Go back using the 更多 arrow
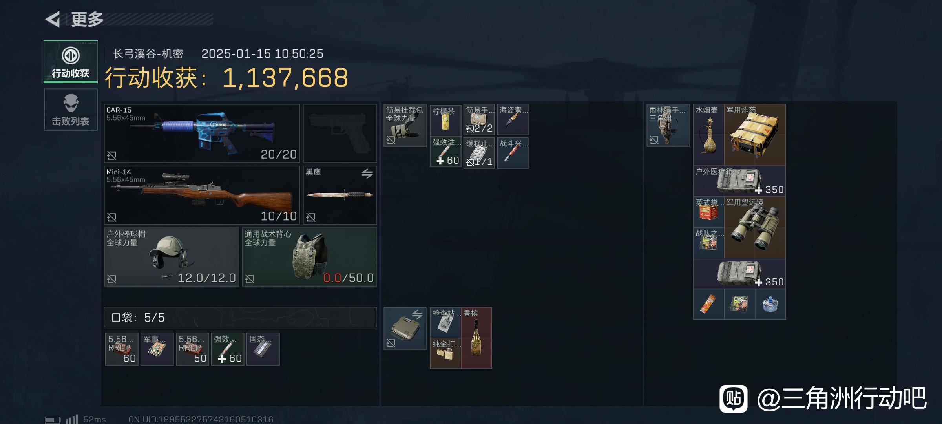 (x=53, y=19)
